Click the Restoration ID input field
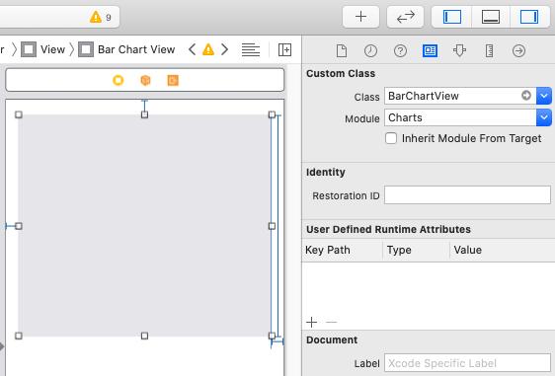Viewport: 555px width, 376px height. 467,194
